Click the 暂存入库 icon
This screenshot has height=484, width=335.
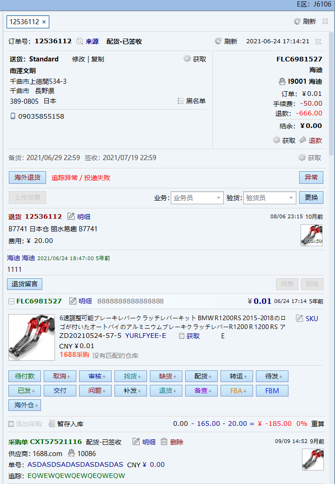pos(52,424)
